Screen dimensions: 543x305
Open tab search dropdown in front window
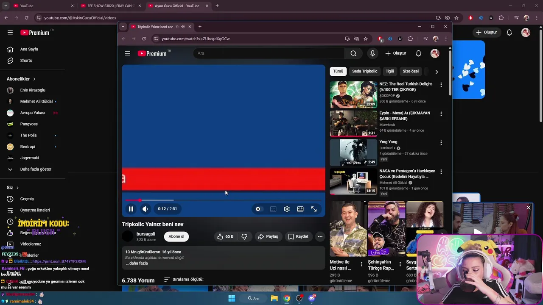(123, 27)
